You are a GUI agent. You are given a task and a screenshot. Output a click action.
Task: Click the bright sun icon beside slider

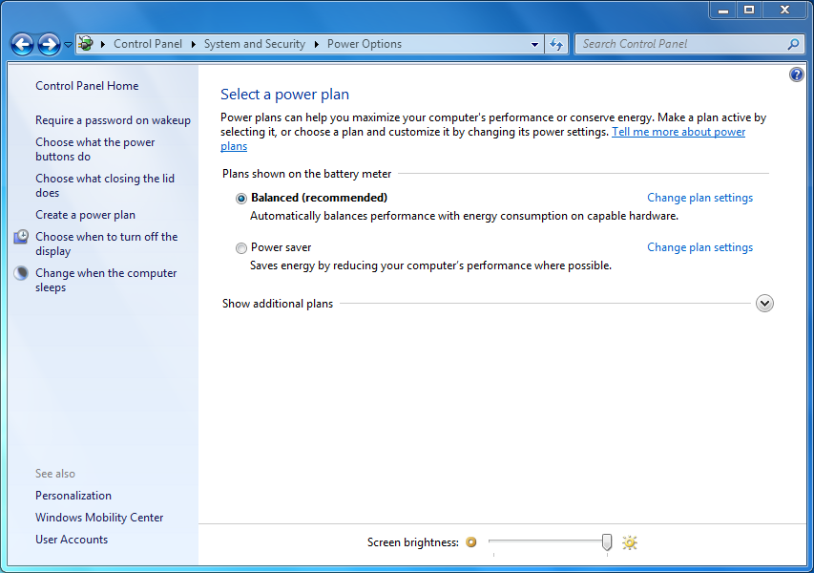(x=630, y=542)
